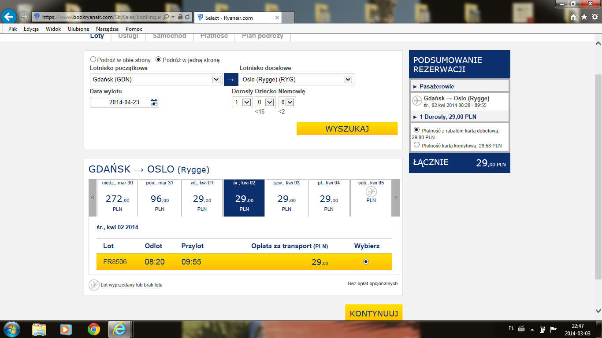
Task: Click the WYSZUKAJ search button
Action: [x=347, y=129]
